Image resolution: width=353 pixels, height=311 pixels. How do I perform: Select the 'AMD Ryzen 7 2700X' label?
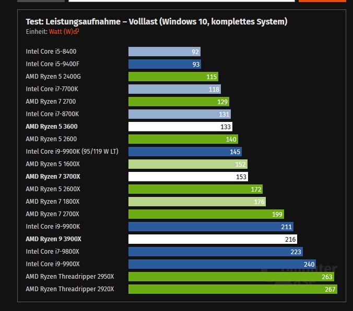52,214
